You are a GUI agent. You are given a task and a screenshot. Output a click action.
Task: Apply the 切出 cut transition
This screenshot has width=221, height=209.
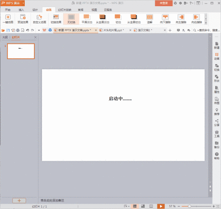(x=118, y=19)
